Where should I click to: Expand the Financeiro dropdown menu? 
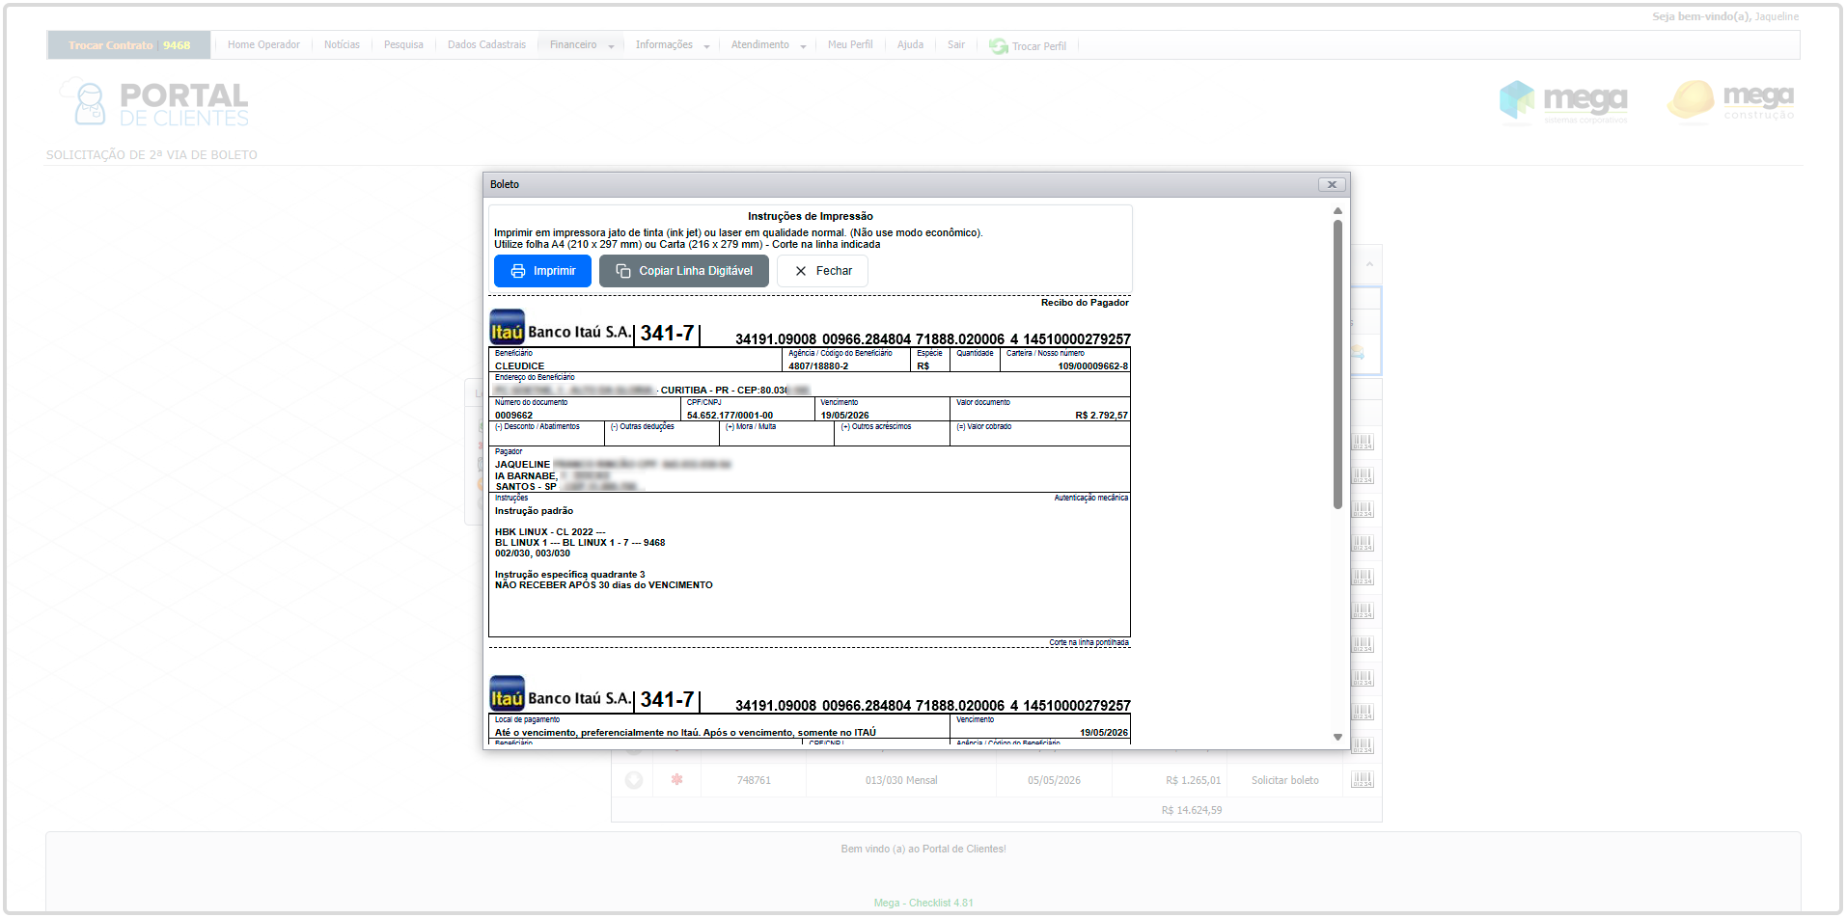click(581, 45)
